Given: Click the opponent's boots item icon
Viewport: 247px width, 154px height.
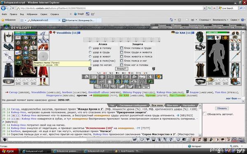Looking at the screenshot, I should pyautogui.click(x=235, y=81).
